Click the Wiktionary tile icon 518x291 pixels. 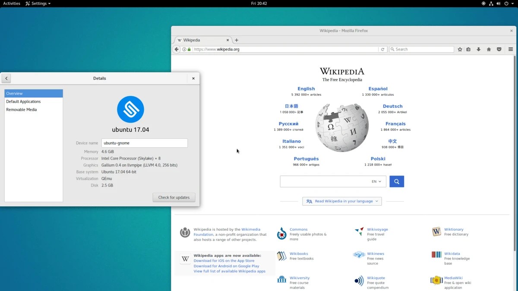pos(436,232)
